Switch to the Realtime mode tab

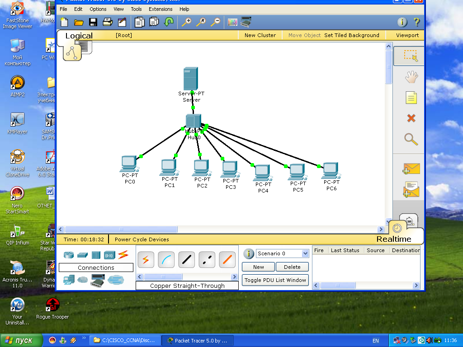click(x=394, y=239)
